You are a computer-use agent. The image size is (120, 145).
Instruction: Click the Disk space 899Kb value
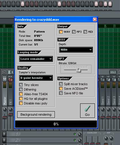click(x=39, y=40)
